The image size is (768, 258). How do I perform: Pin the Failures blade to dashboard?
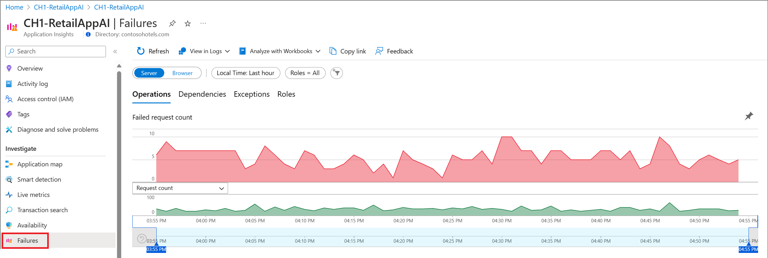point(172,23)
